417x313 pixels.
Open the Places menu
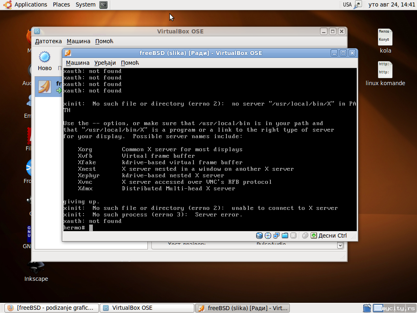61,4
